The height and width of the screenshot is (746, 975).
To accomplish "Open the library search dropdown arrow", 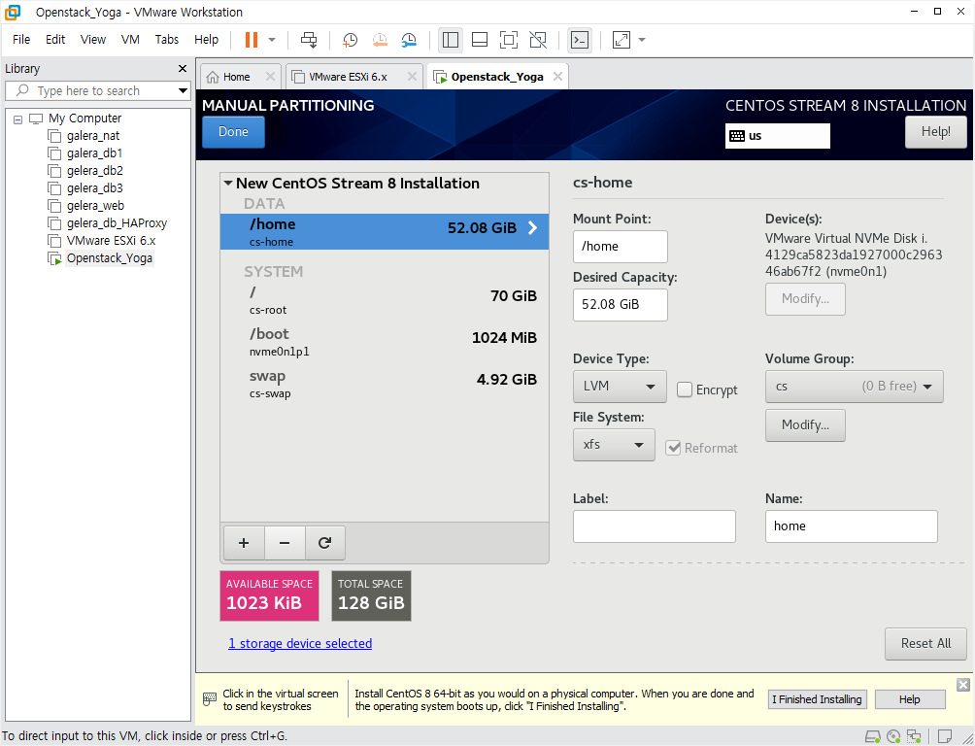I will click(x=183, y=91).
